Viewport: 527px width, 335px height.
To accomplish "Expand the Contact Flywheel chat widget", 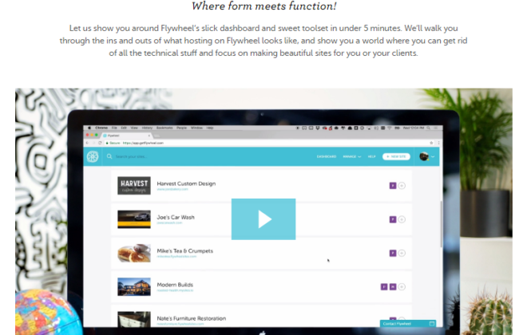I will coord(408,324).
